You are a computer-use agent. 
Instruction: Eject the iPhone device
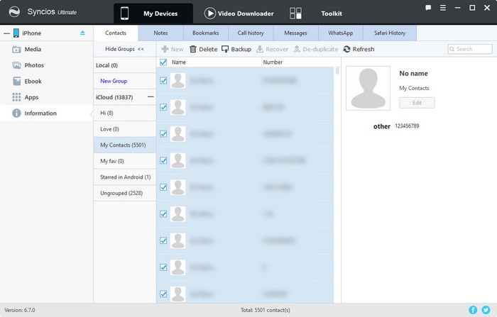point(82,33)
